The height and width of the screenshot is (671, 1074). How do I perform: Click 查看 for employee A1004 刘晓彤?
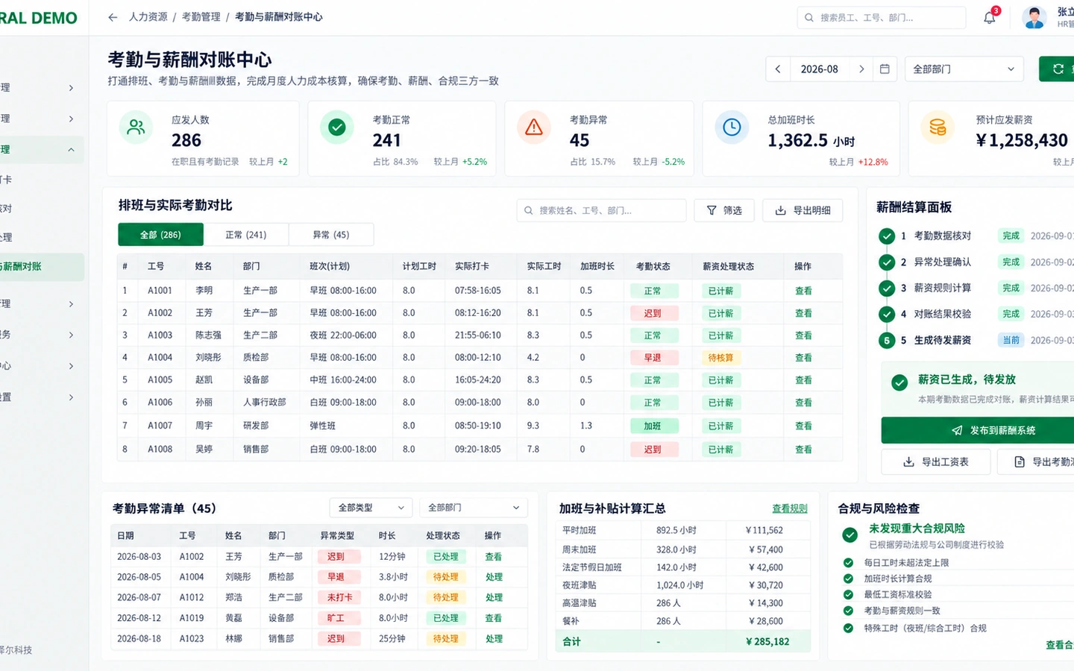point(803,358)
